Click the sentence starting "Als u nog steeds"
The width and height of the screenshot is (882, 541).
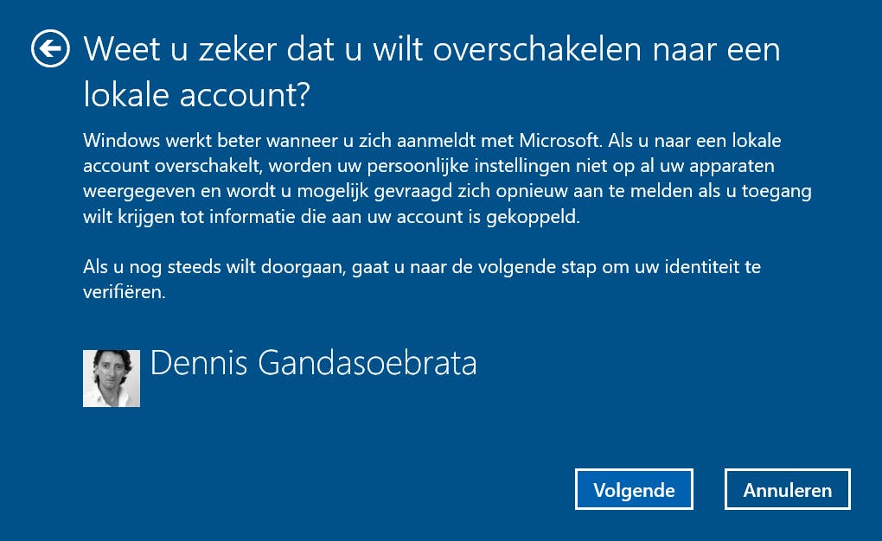(422, 266)
